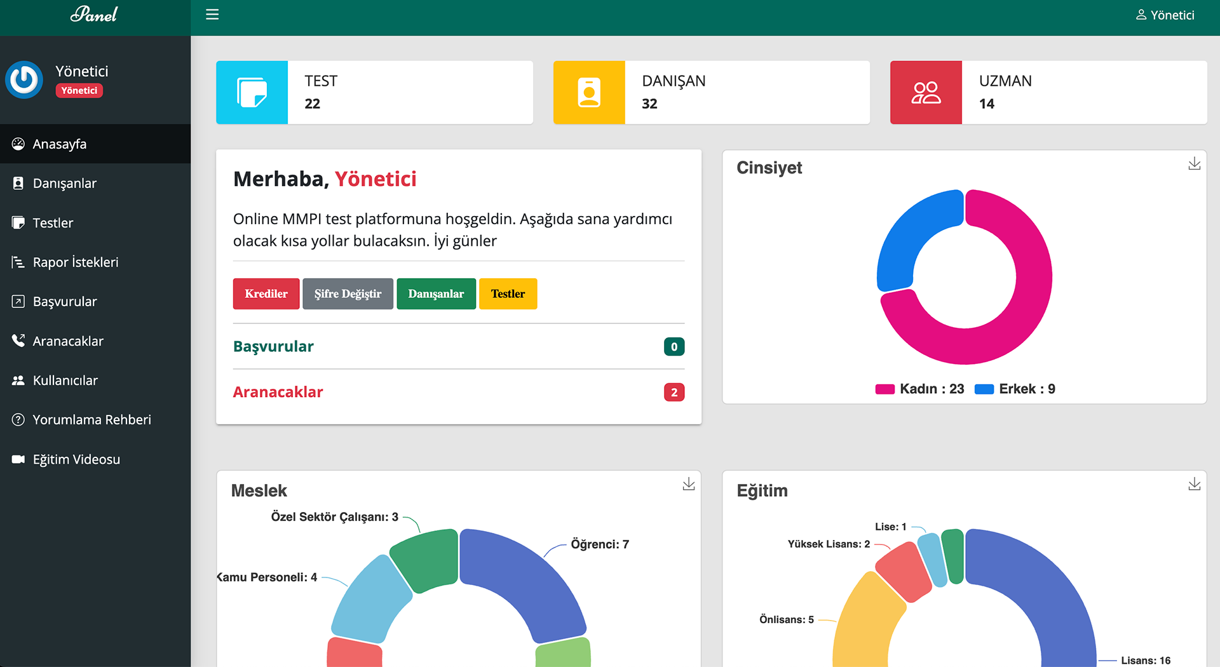The width and height of the screenshot is (1220, 667).
Task: Open the Başvurular link in welcome card
Action: tap(273, 347)
